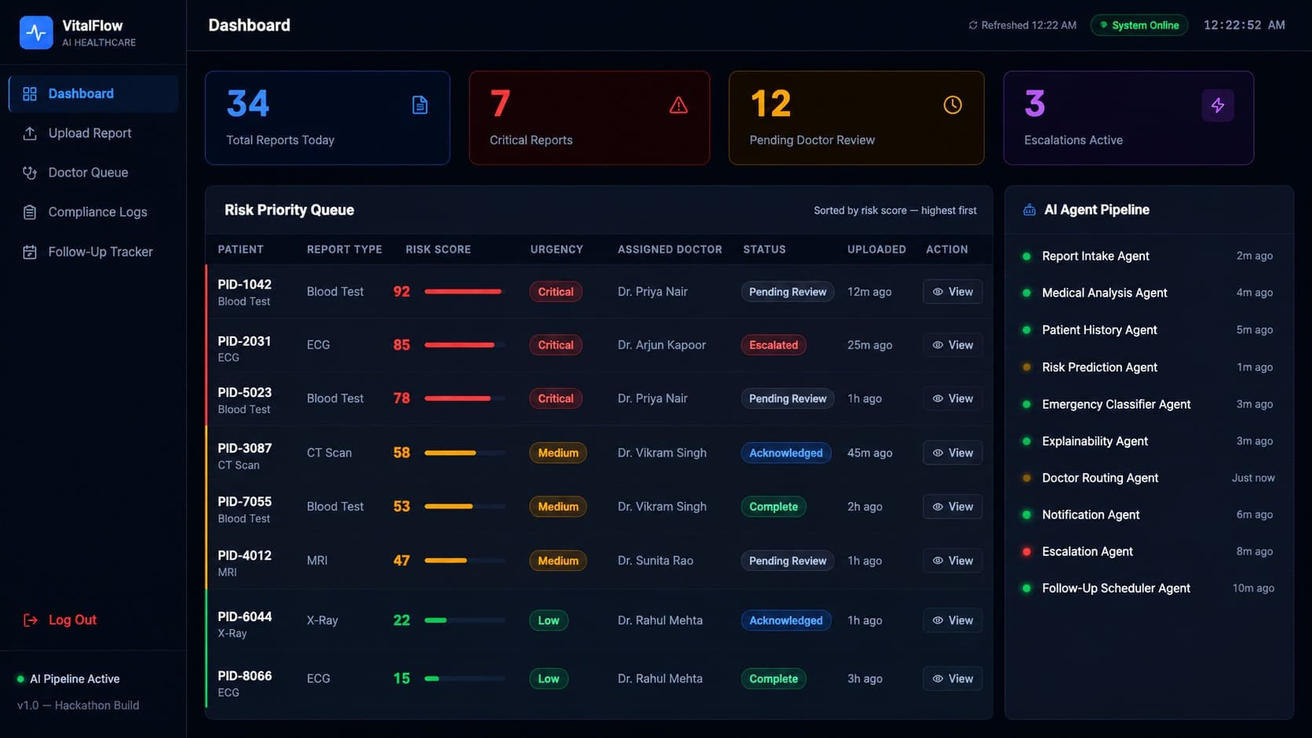
Task: Click the green dot on System Online badge
Action: pos(1103,25)
